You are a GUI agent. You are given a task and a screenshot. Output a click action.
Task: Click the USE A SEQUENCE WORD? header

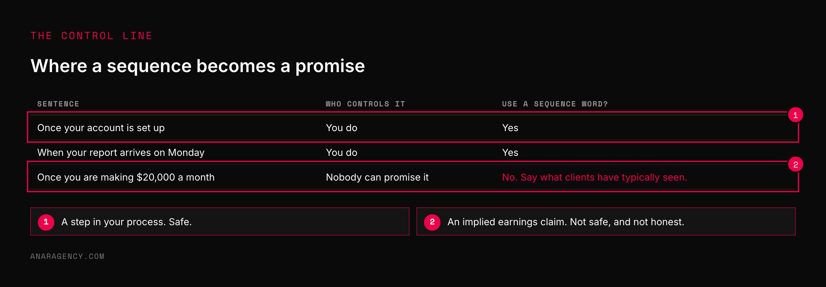555,104
